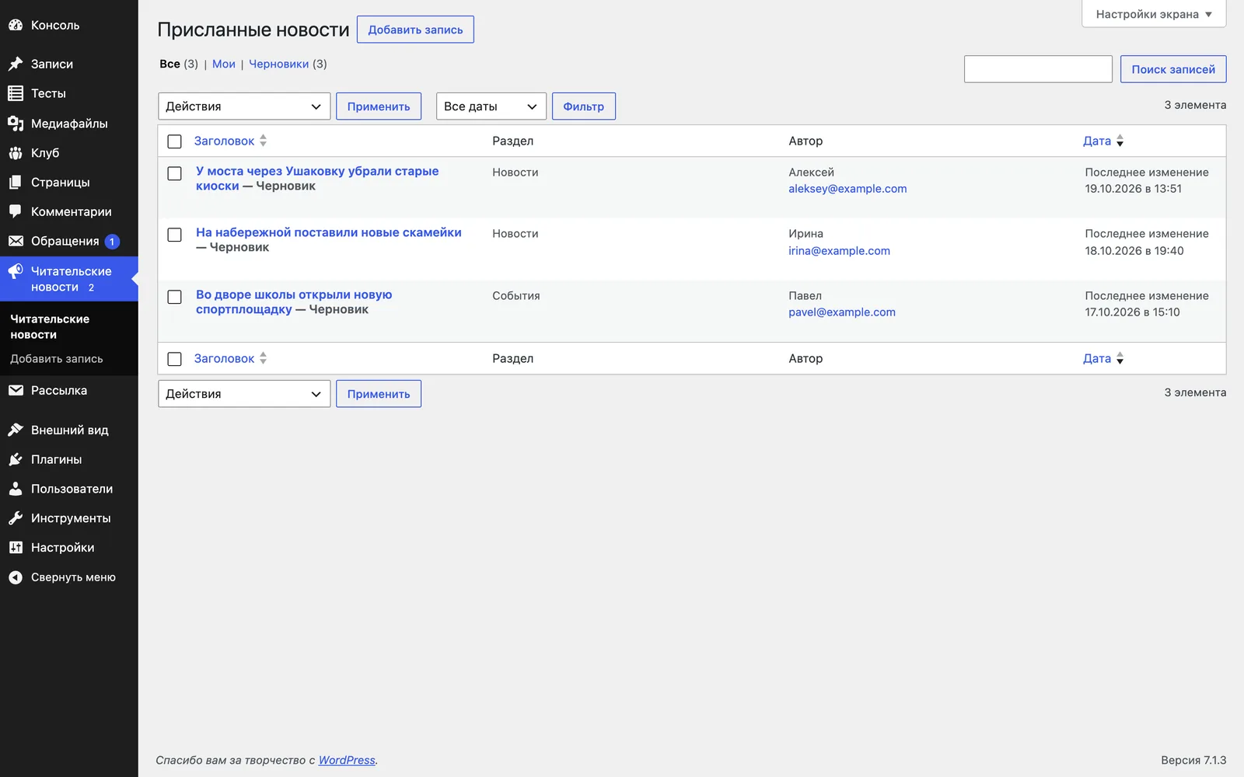
Task: Open the Консоль dashboard icon
Action: tap(16, 25)
